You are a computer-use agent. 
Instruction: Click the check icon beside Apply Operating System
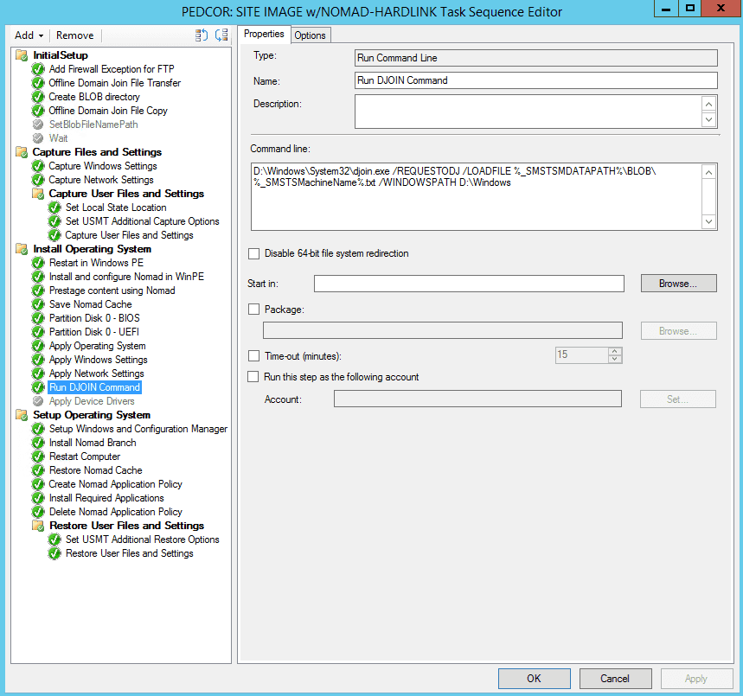[38, 346]
